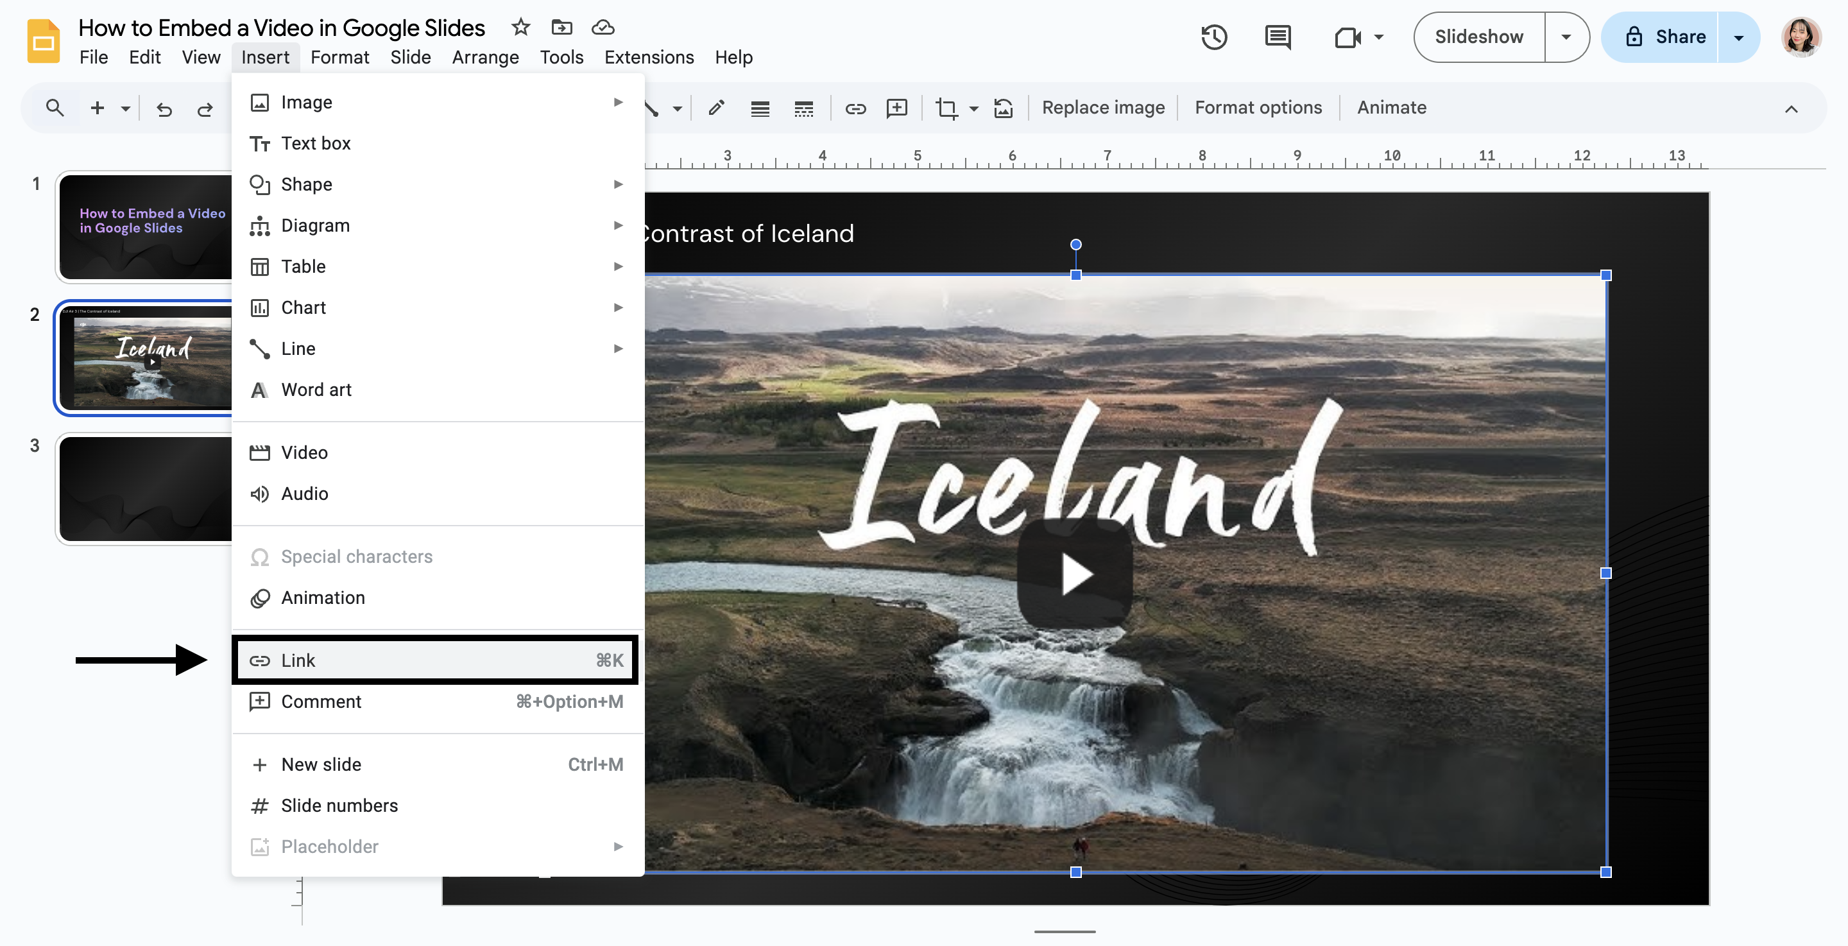Open the File menu
This screenshot has width=1848, height=946.
[93, 57]
